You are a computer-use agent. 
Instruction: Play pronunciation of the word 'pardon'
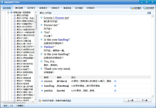41,91
